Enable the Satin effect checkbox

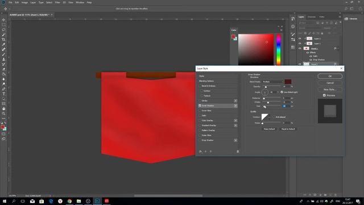(x=200, y=116)
